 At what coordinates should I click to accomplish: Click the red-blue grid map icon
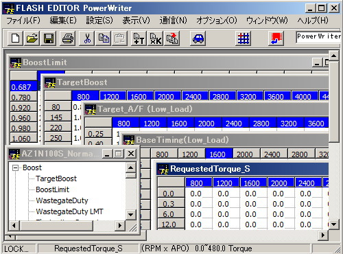(243, 38)
